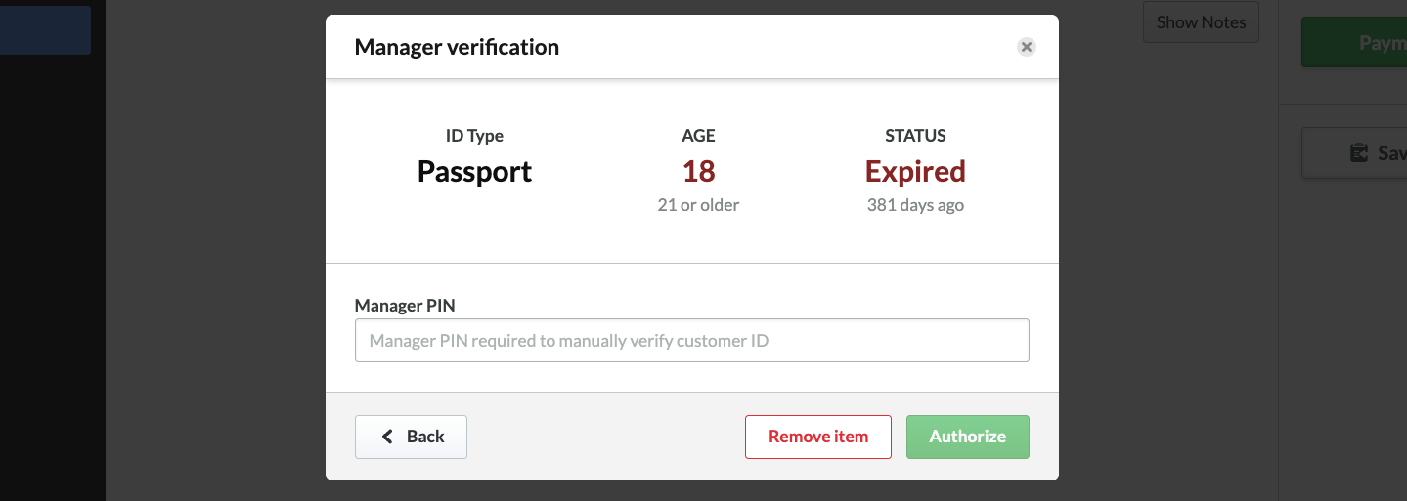Click the Manager PIN field label

[x=405, y=306]
